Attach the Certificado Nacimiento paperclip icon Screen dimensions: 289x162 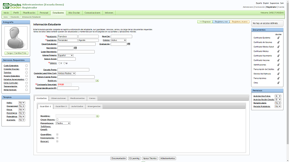(x=278, y=56)
